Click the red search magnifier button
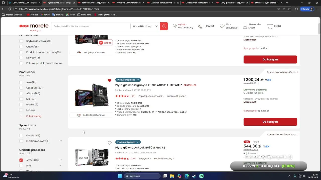 164,26
